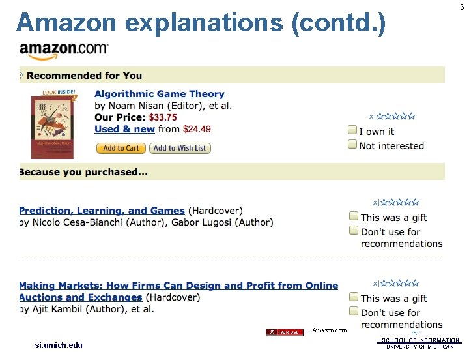
Task: Open the Making Markets book title link
Action: click(x=178, y=286)
